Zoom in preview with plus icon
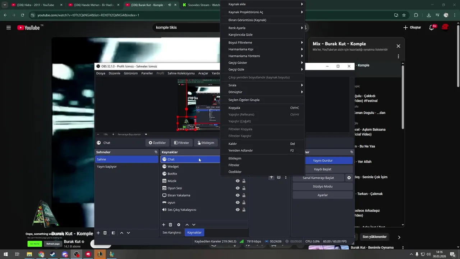Viewport: 460px width, 259px height. tap(113, 134)
